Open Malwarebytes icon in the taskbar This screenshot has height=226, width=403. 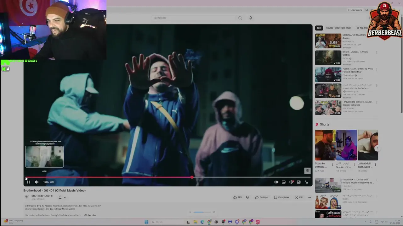(230, 222)
